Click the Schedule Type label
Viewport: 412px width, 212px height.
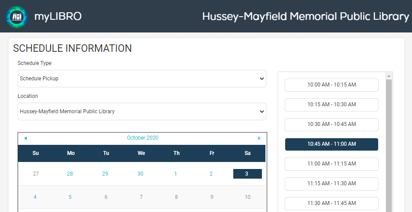click(34, 63)
